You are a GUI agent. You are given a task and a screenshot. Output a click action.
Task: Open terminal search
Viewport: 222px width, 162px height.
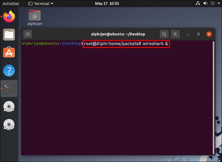tap(164, 34)
